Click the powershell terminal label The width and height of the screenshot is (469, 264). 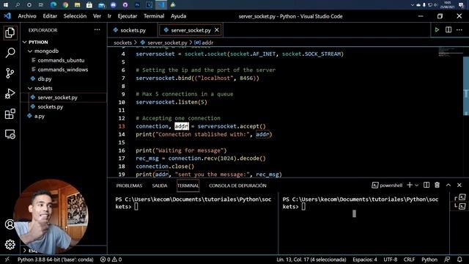[387, 186]
